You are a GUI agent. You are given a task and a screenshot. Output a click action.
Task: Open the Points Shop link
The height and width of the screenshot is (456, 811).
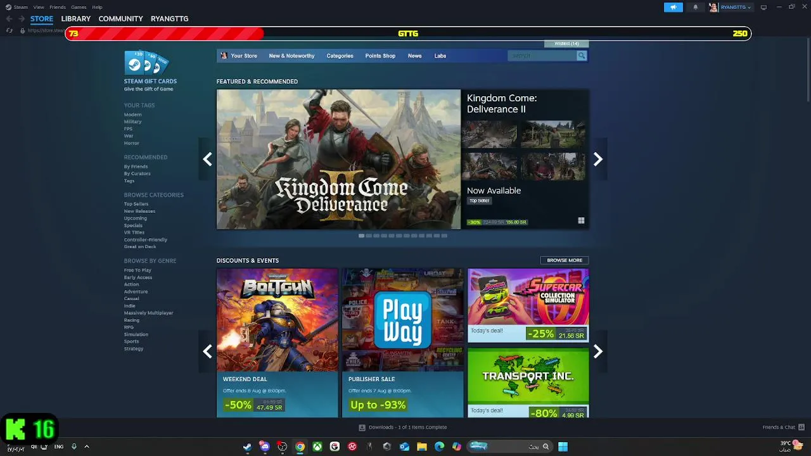pyautogui.click(x=380, y=56)
